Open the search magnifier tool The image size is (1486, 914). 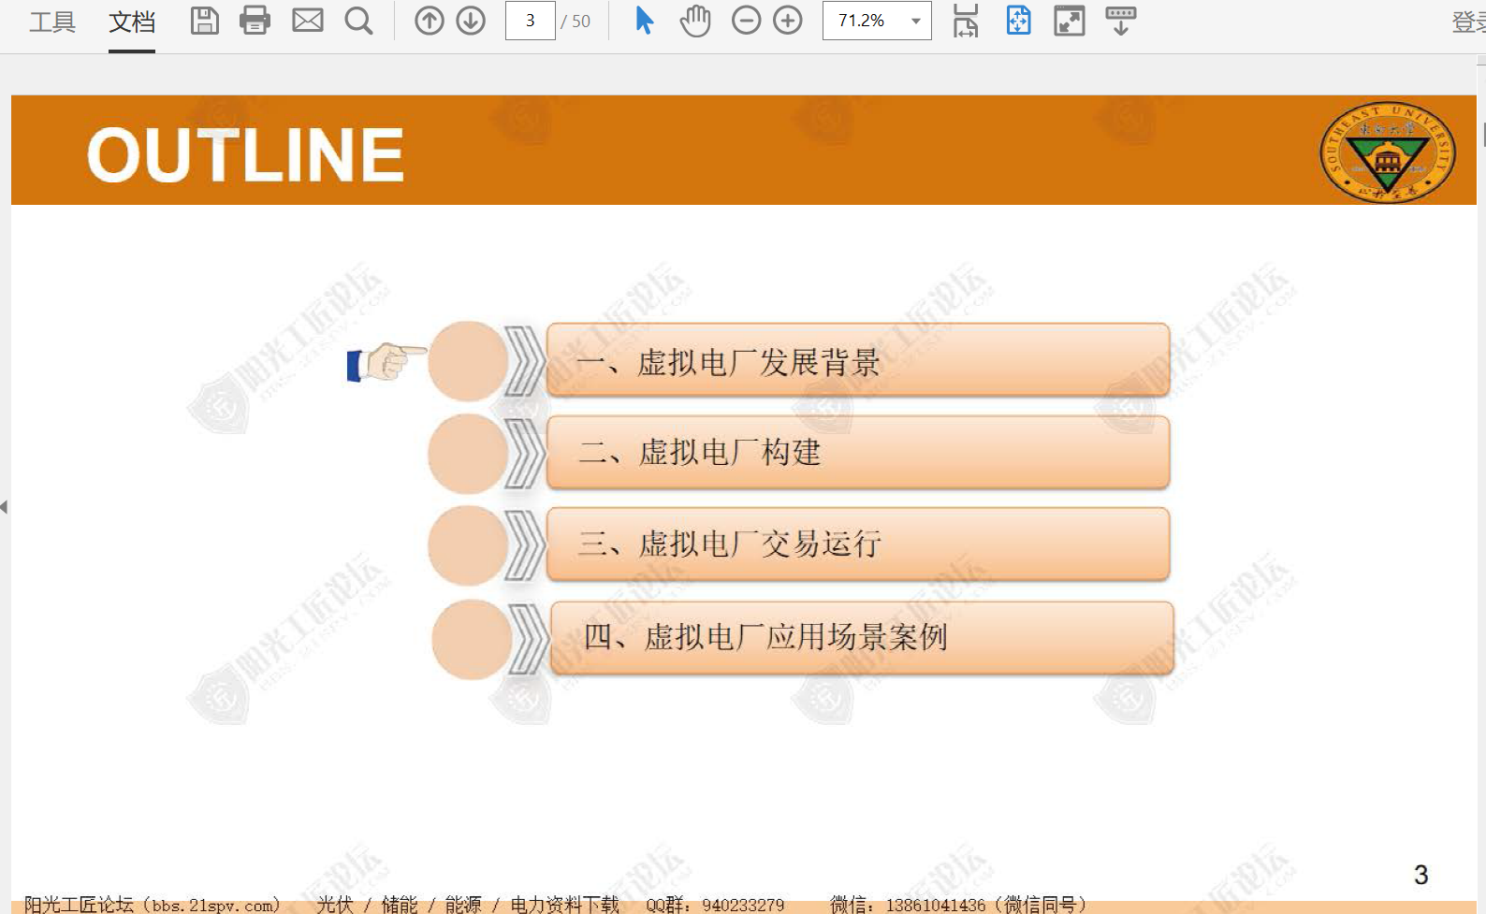(358, 21)
